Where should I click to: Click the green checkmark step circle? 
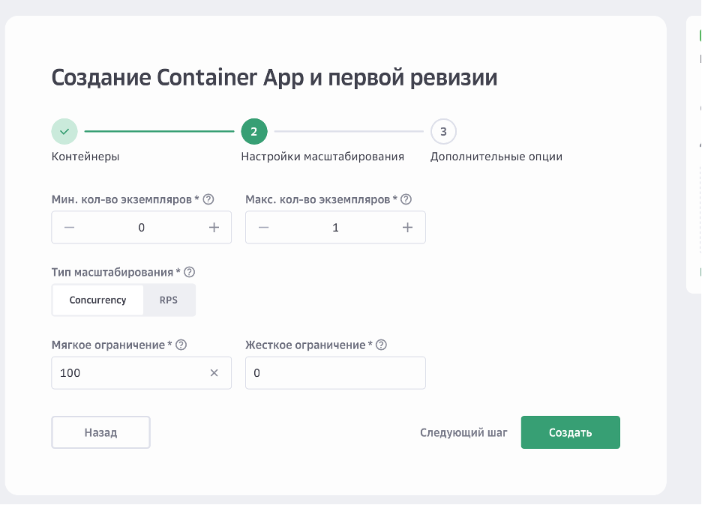pos(64,131)
